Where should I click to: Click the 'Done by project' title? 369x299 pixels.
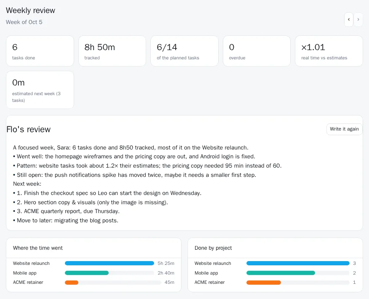tap(213, 248)
